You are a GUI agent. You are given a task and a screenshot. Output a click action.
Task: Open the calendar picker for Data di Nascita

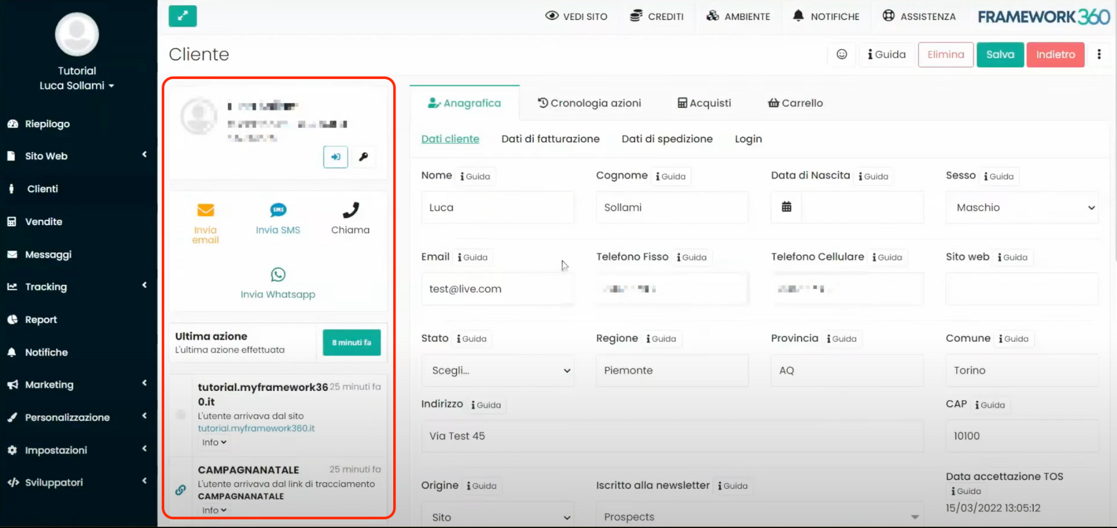[x=786, y=207]
